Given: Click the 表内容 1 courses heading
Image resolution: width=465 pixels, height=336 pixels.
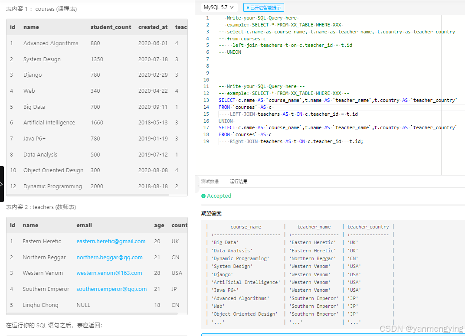Looking at the screenshot, I should (x=42, y=9).
